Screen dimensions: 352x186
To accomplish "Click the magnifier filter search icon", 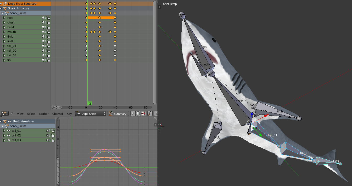I will coord(150,113).
